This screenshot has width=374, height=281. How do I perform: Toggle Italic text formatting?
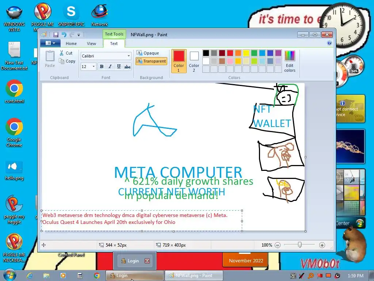[x=110, y=67]
